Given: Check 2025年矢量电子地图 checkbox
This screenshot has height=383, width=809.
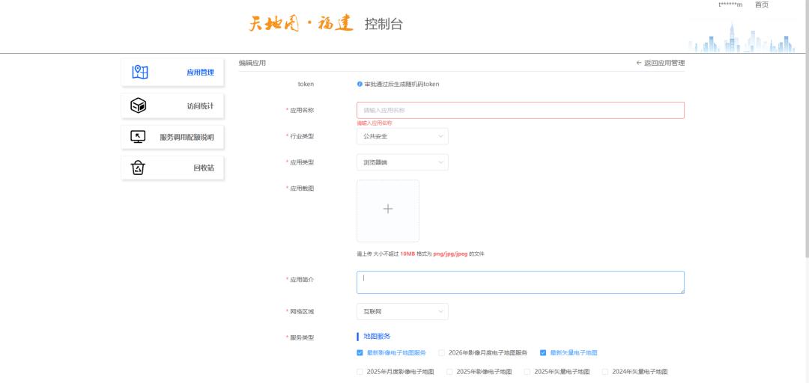Looking at the screenshot, I should 527,372.
